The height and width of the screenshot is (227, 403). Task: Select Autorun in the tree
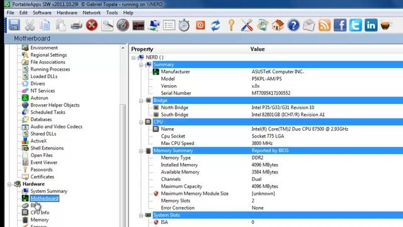pyautogui.click(x=39, y=98)
